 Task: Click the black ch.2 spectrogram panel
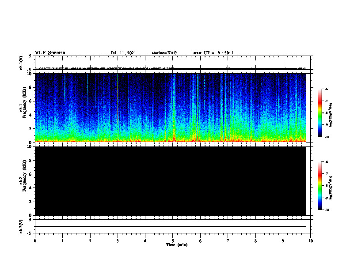pos(171,181)
